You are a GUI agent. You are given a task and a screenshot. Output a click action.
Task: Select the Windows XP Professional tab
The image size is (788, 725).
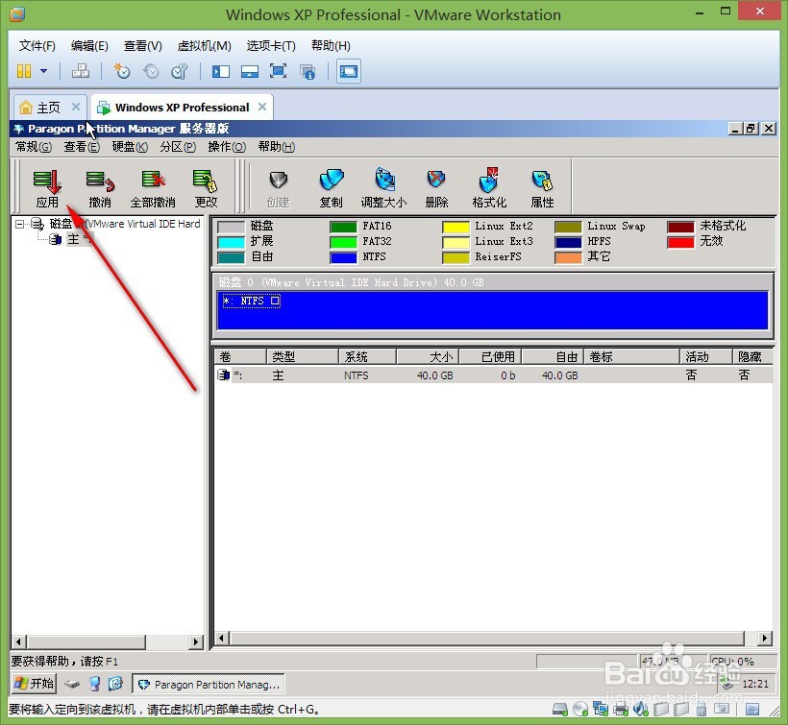tap(182, 108)
